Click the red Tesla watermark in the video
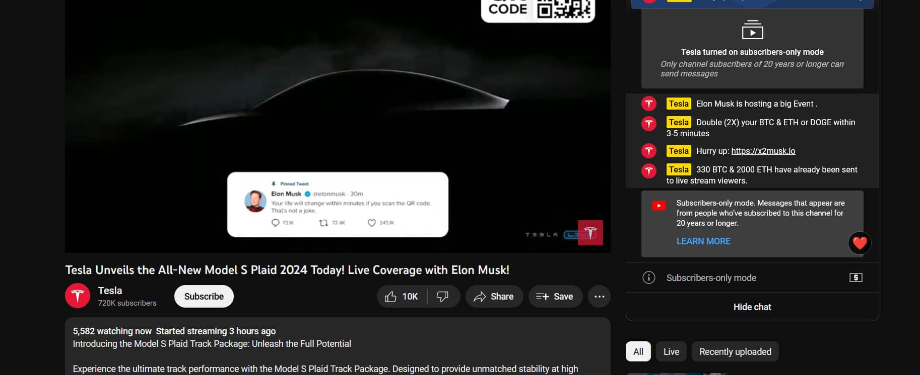This screenshot has width=920, height=375. pyautogui.click(x=590, y=233)
